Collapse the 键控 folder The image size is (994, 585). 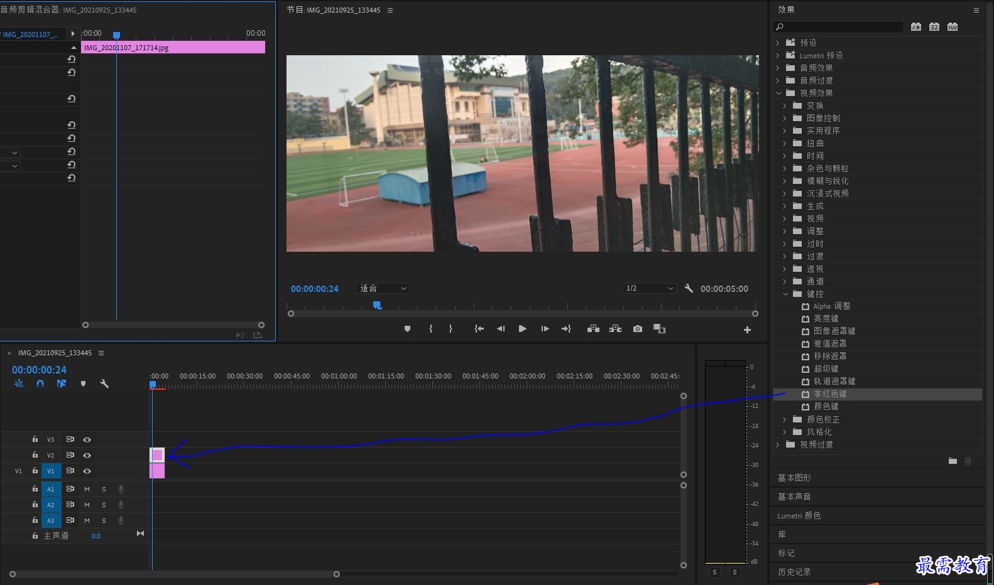(x=785, y=294)
